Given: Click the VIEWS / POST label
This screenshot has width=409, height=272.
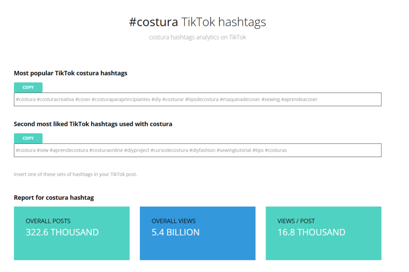Looking at the screenshot, I should tap(296, 221).
